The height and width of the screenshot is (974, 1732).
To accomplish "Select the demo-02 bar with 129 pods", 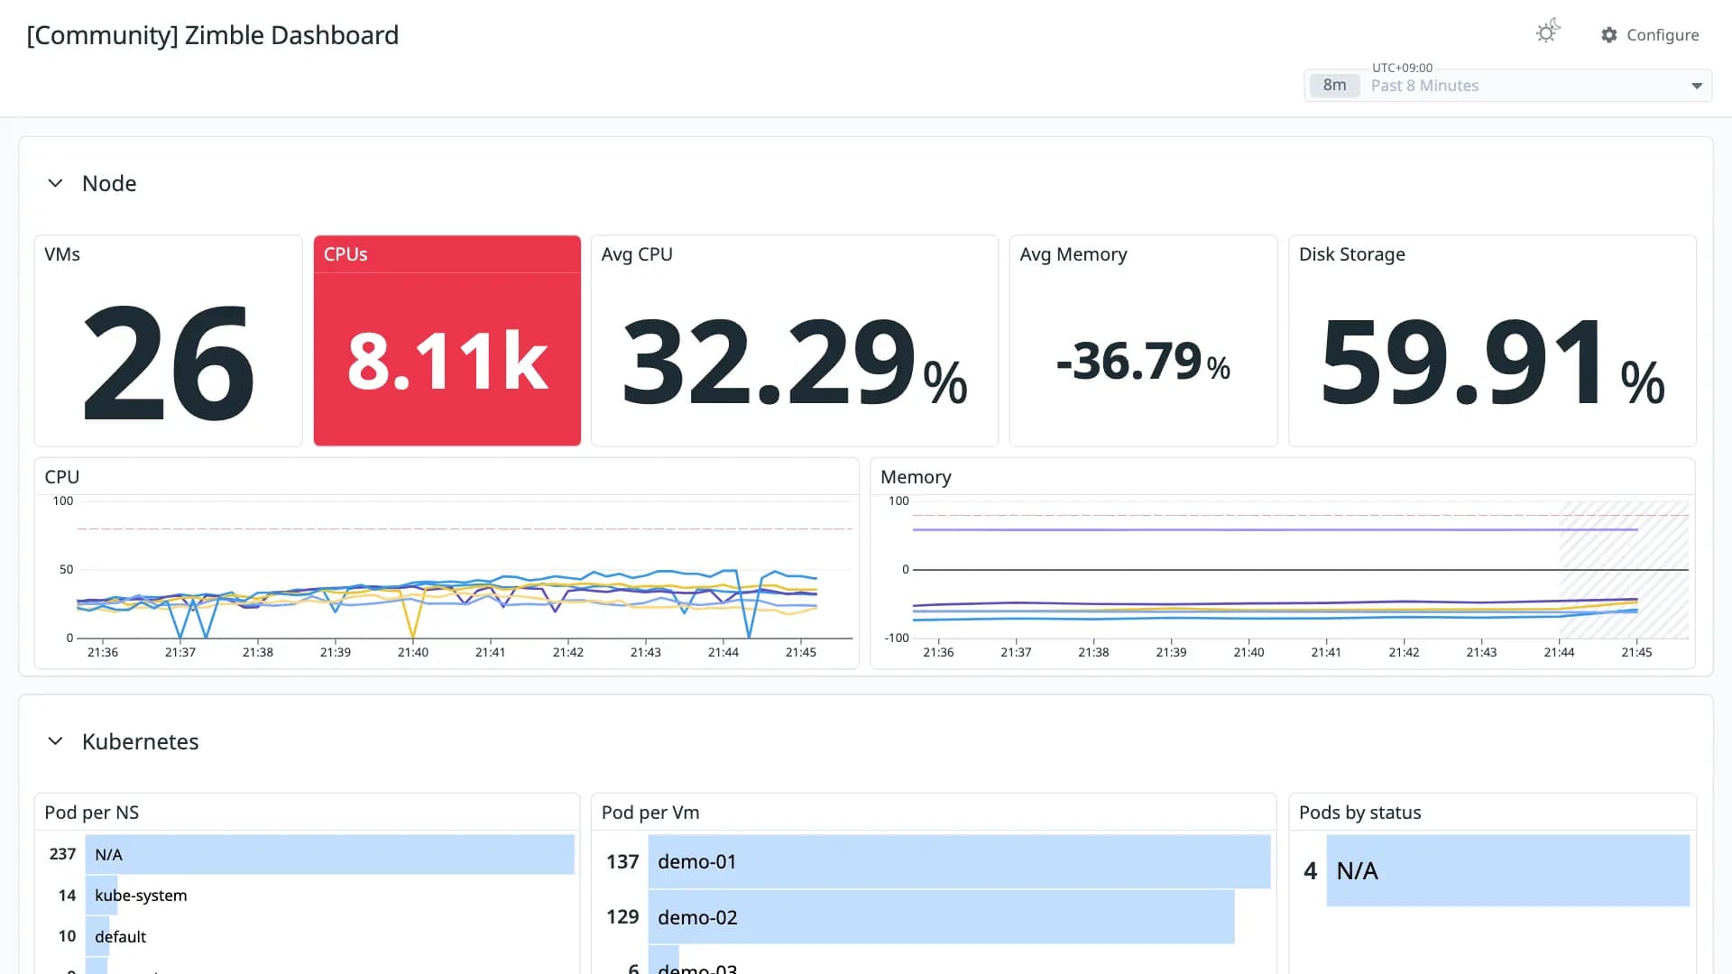I will (942, 917).
